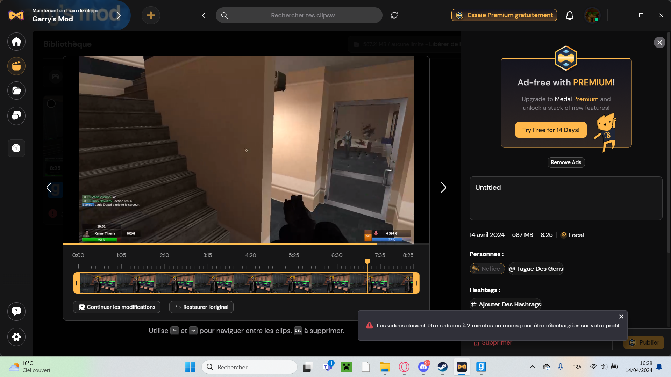The width and height of the screenshot is (671, 377).
Task: Open the Windows Start menu
Action: pos(190,367)
